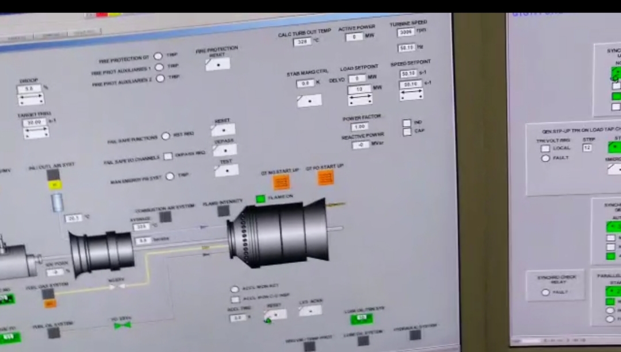Image resolution: width=621 pixels, height=352 pixels.
Task: Open the HYDRAULIC SYSTEM grey block
Action: (415, 335)
